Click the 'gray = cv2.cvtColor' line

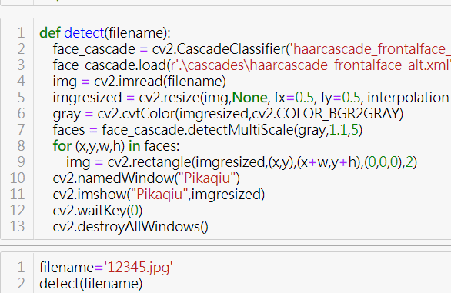point(228,114)
